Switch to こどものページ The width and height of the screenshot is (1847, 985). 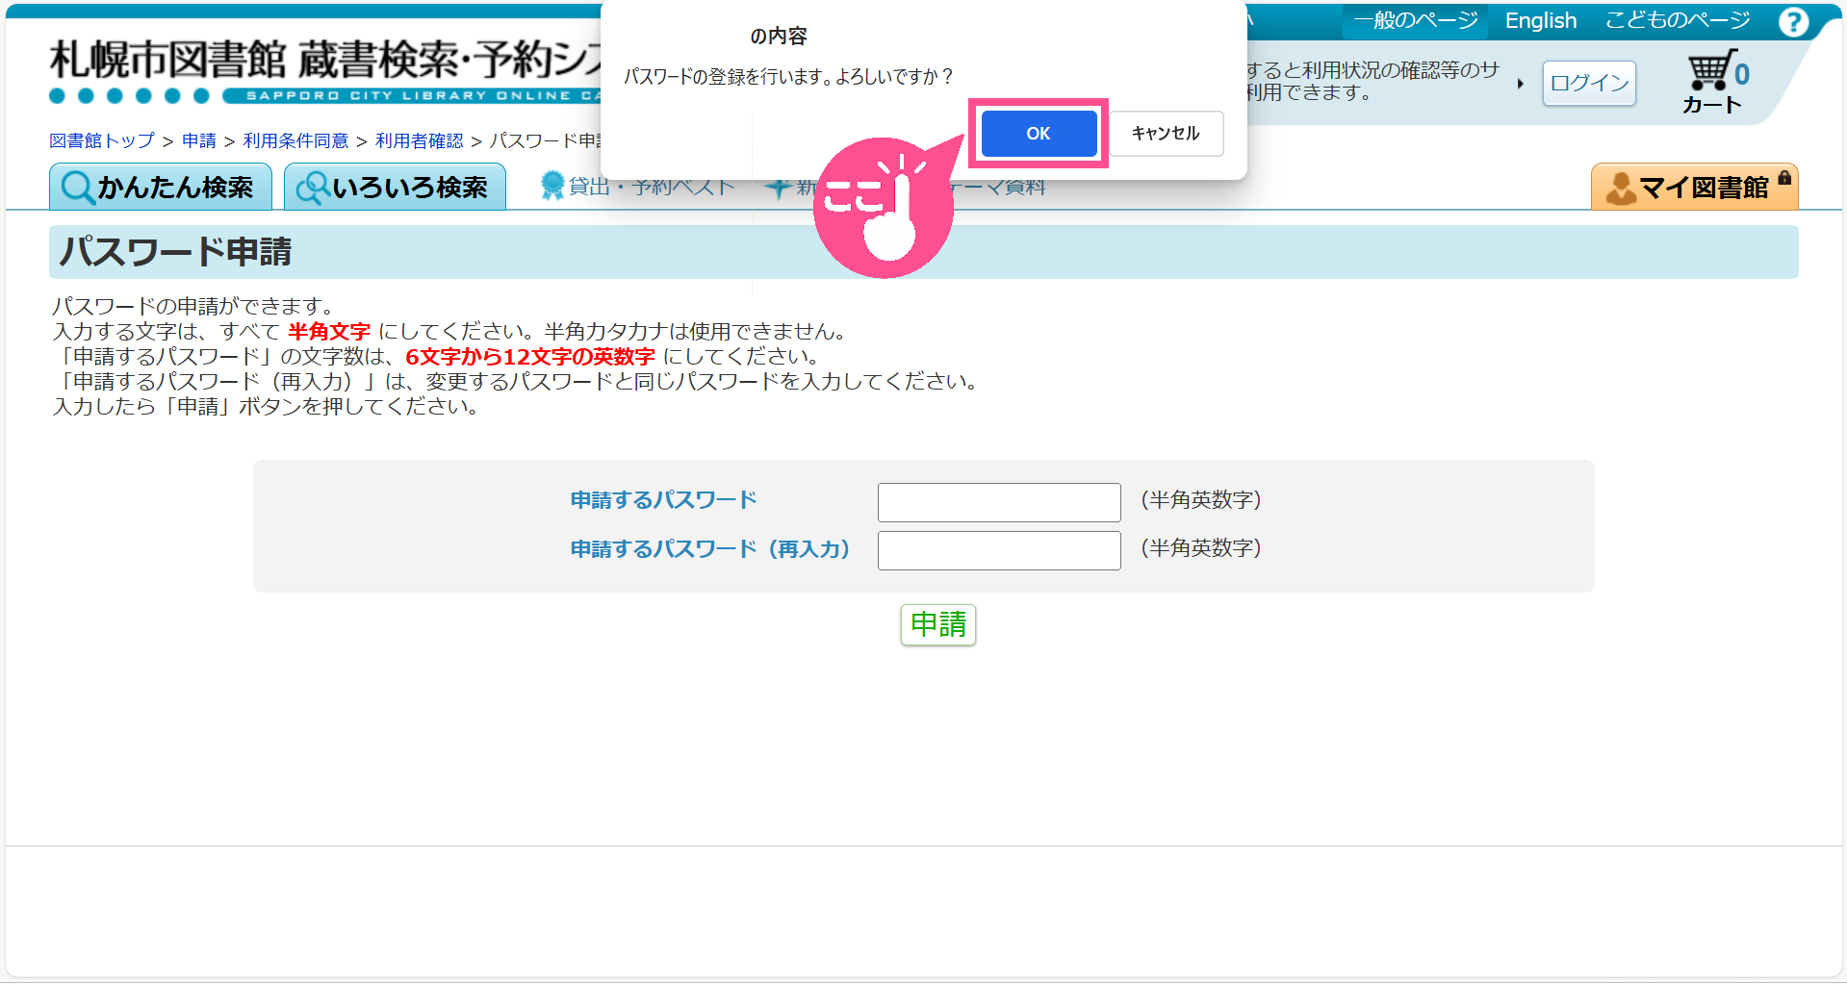(1677, 21)
